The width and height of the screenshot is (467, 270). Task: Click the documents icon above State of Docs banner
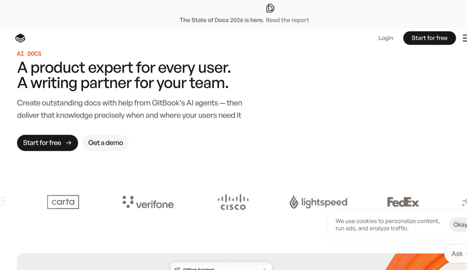(270, 8)
